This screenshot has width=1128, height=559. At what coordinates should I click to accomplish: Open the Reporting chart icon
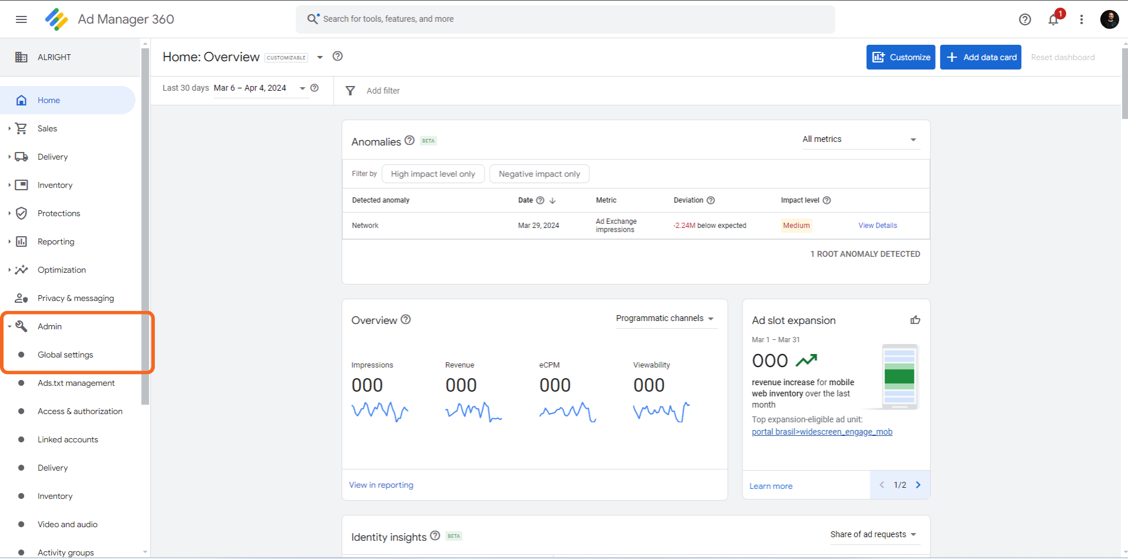click(x=21, y=242)
